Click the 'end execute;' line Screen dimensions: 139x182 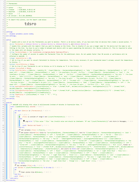(11, 180)
